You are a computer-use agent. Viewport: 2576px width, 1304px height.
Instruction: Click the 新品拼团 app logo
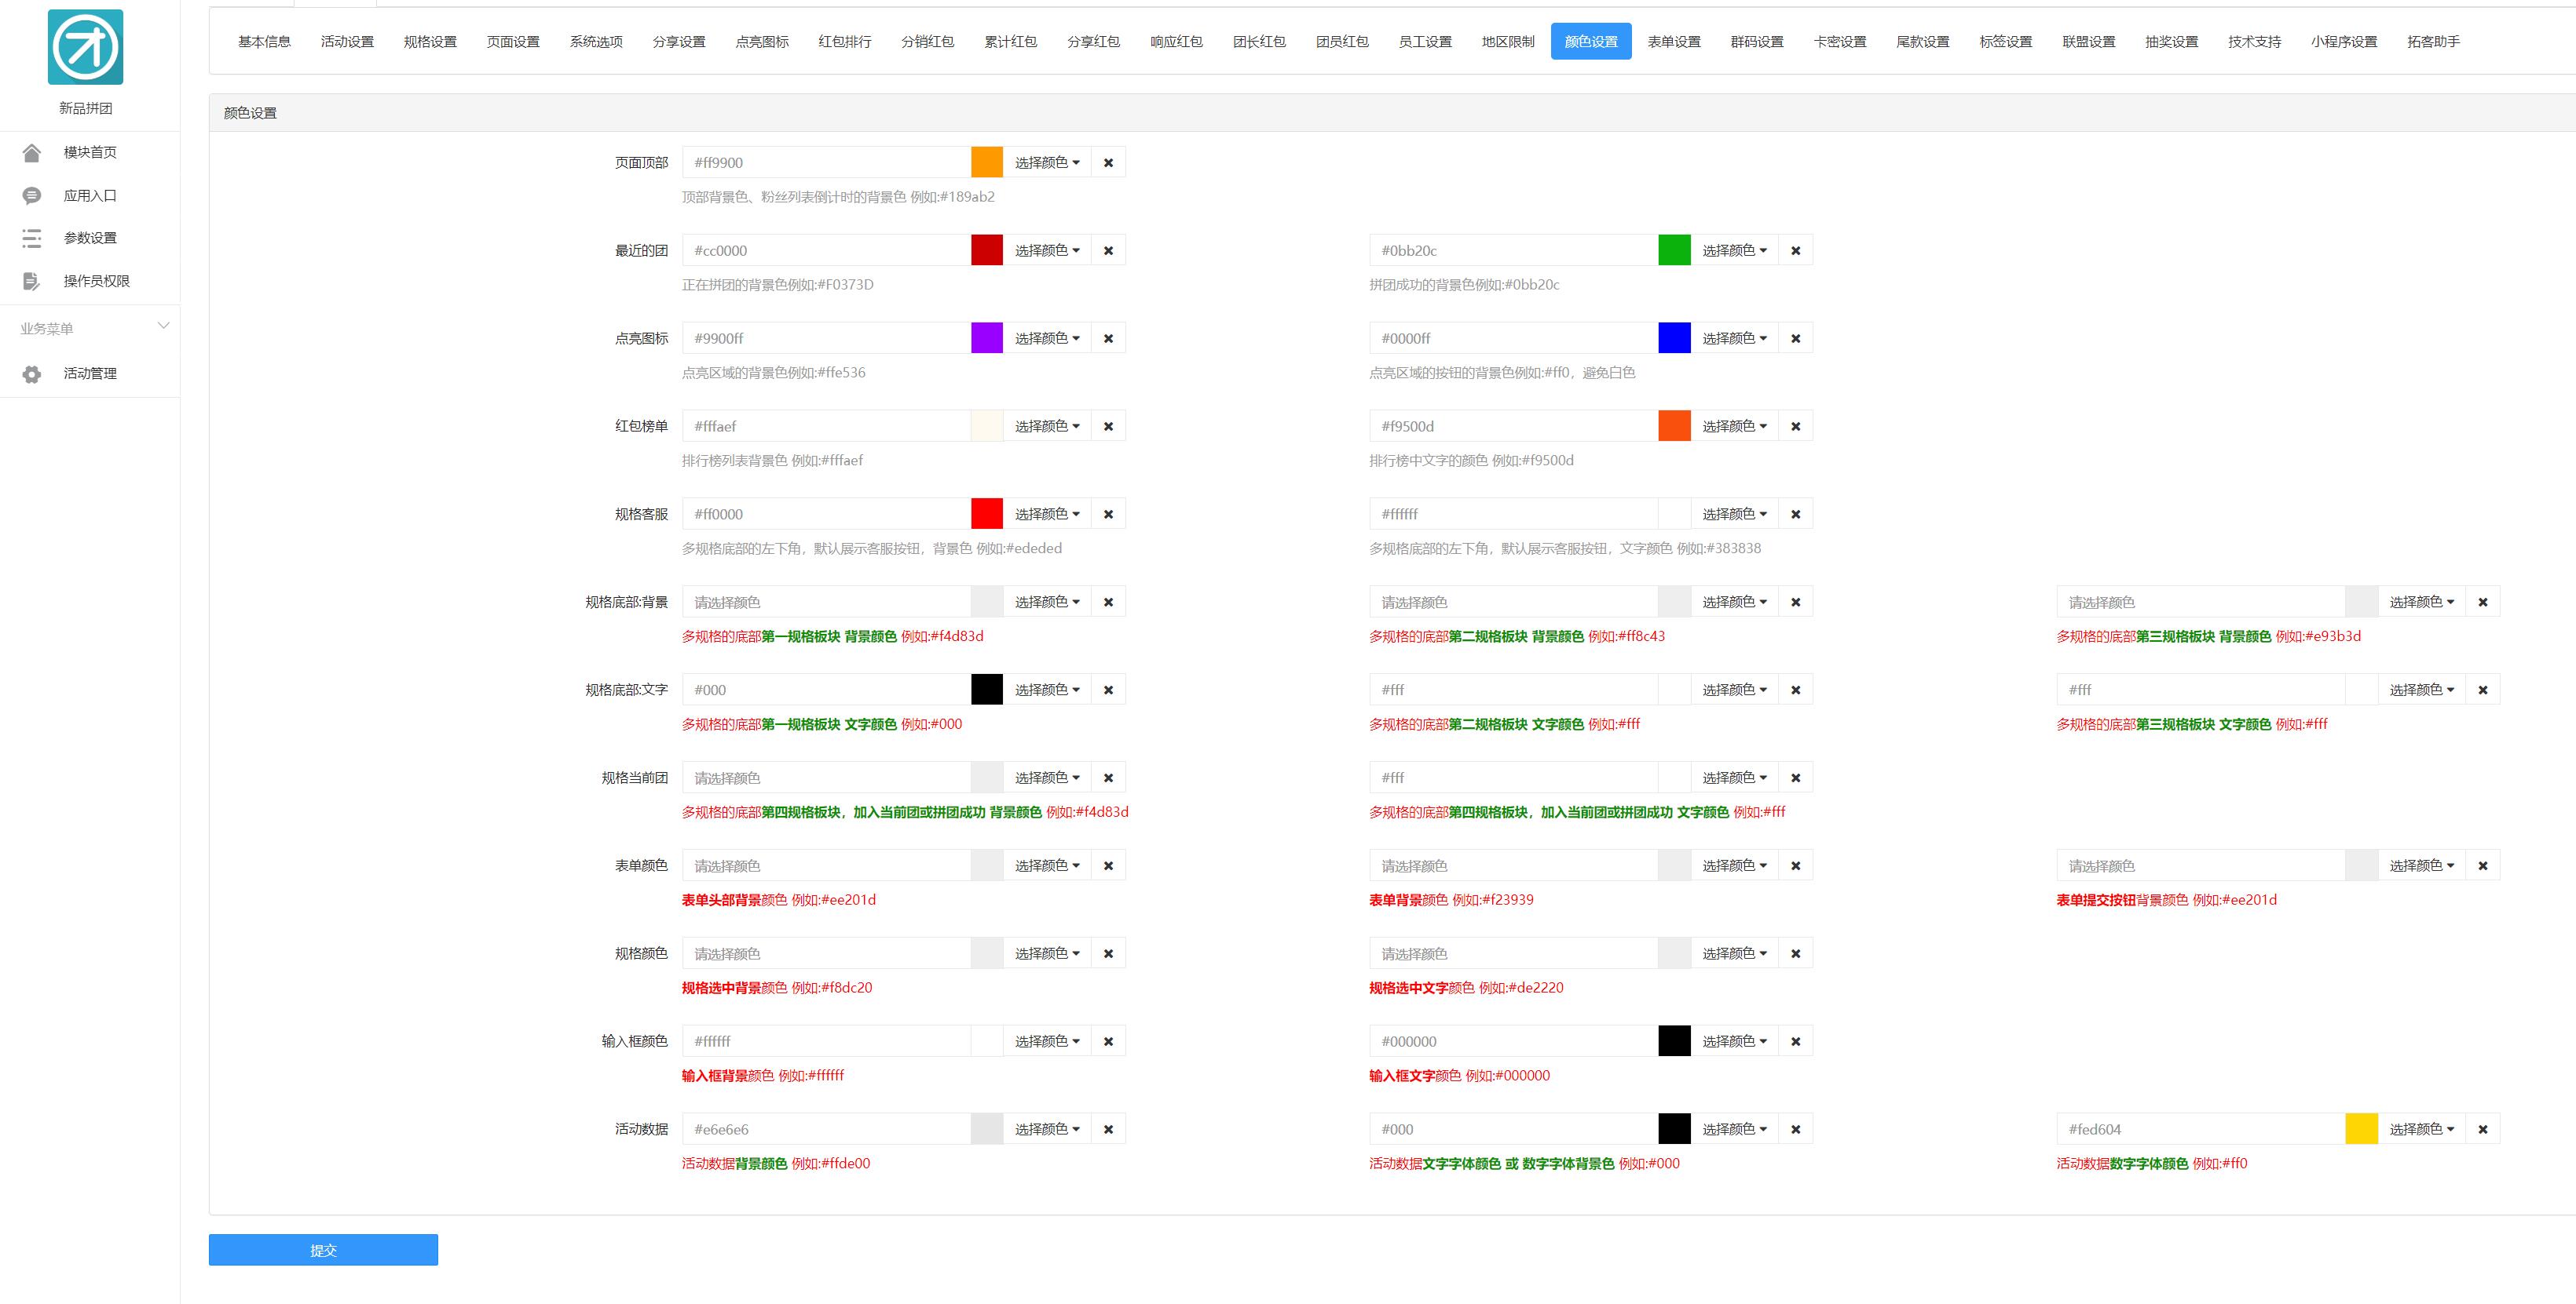point(86,47)
